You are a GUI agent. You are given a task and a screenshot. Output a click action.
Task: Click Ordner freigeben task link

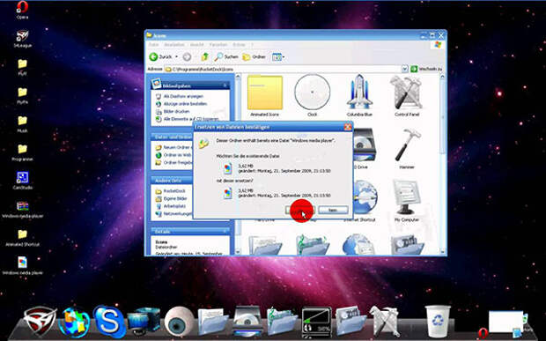pyautogui.click(x=178, y=163)
